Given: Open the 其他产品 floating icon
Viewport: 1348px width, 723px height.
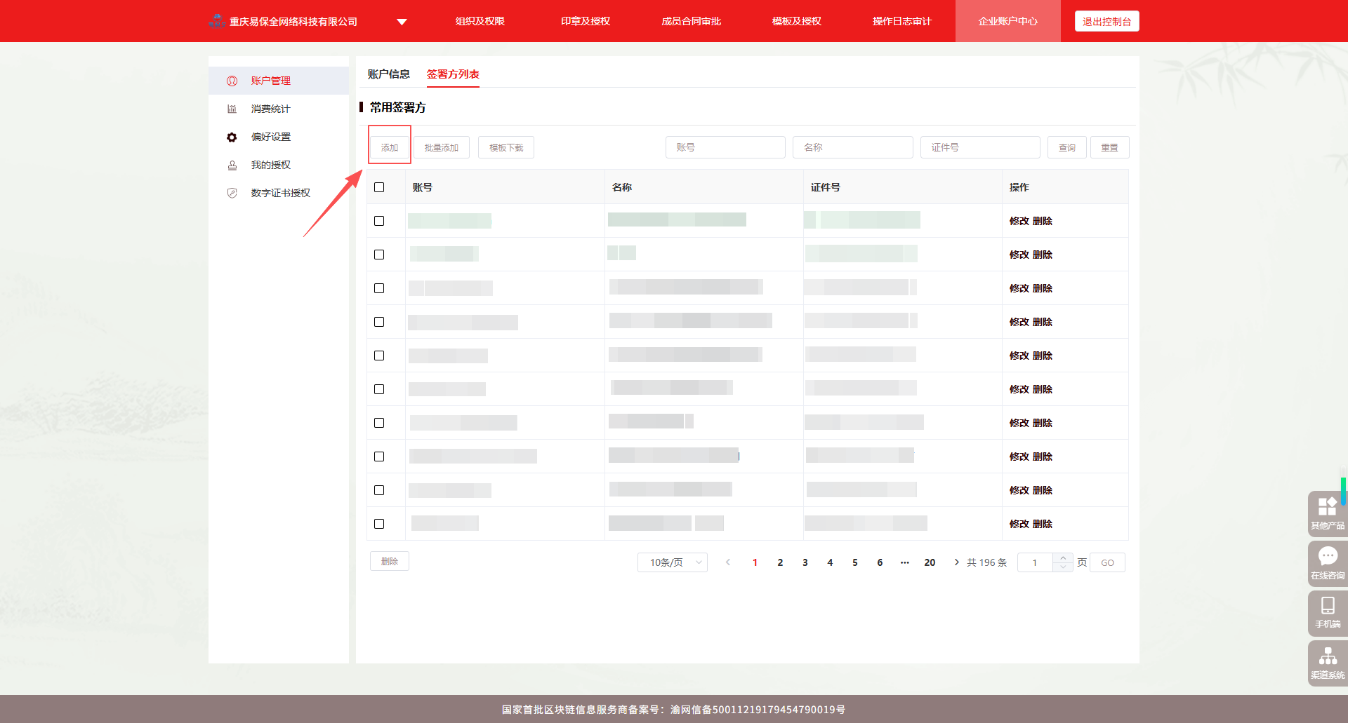Looking at the screenshot, I should [1327, 506].
